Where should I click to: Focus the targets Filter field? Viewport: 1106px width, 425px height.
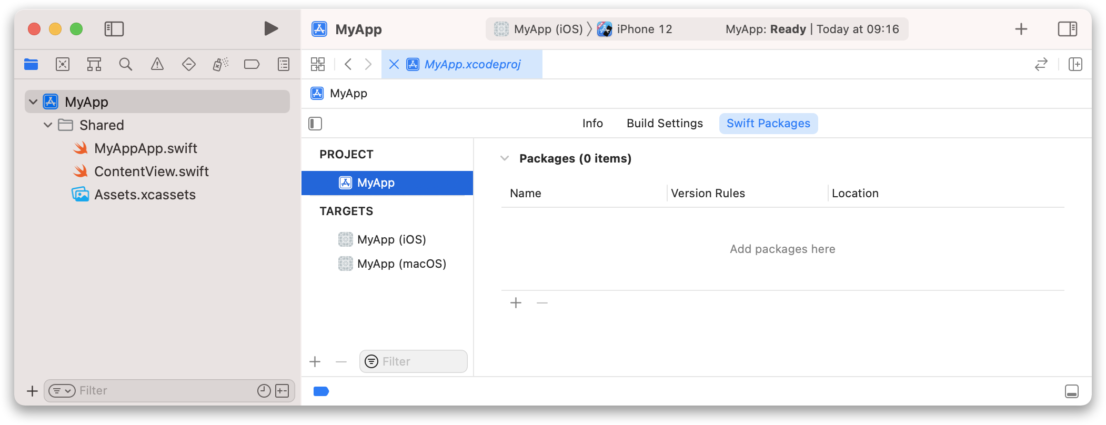[414, 361]
